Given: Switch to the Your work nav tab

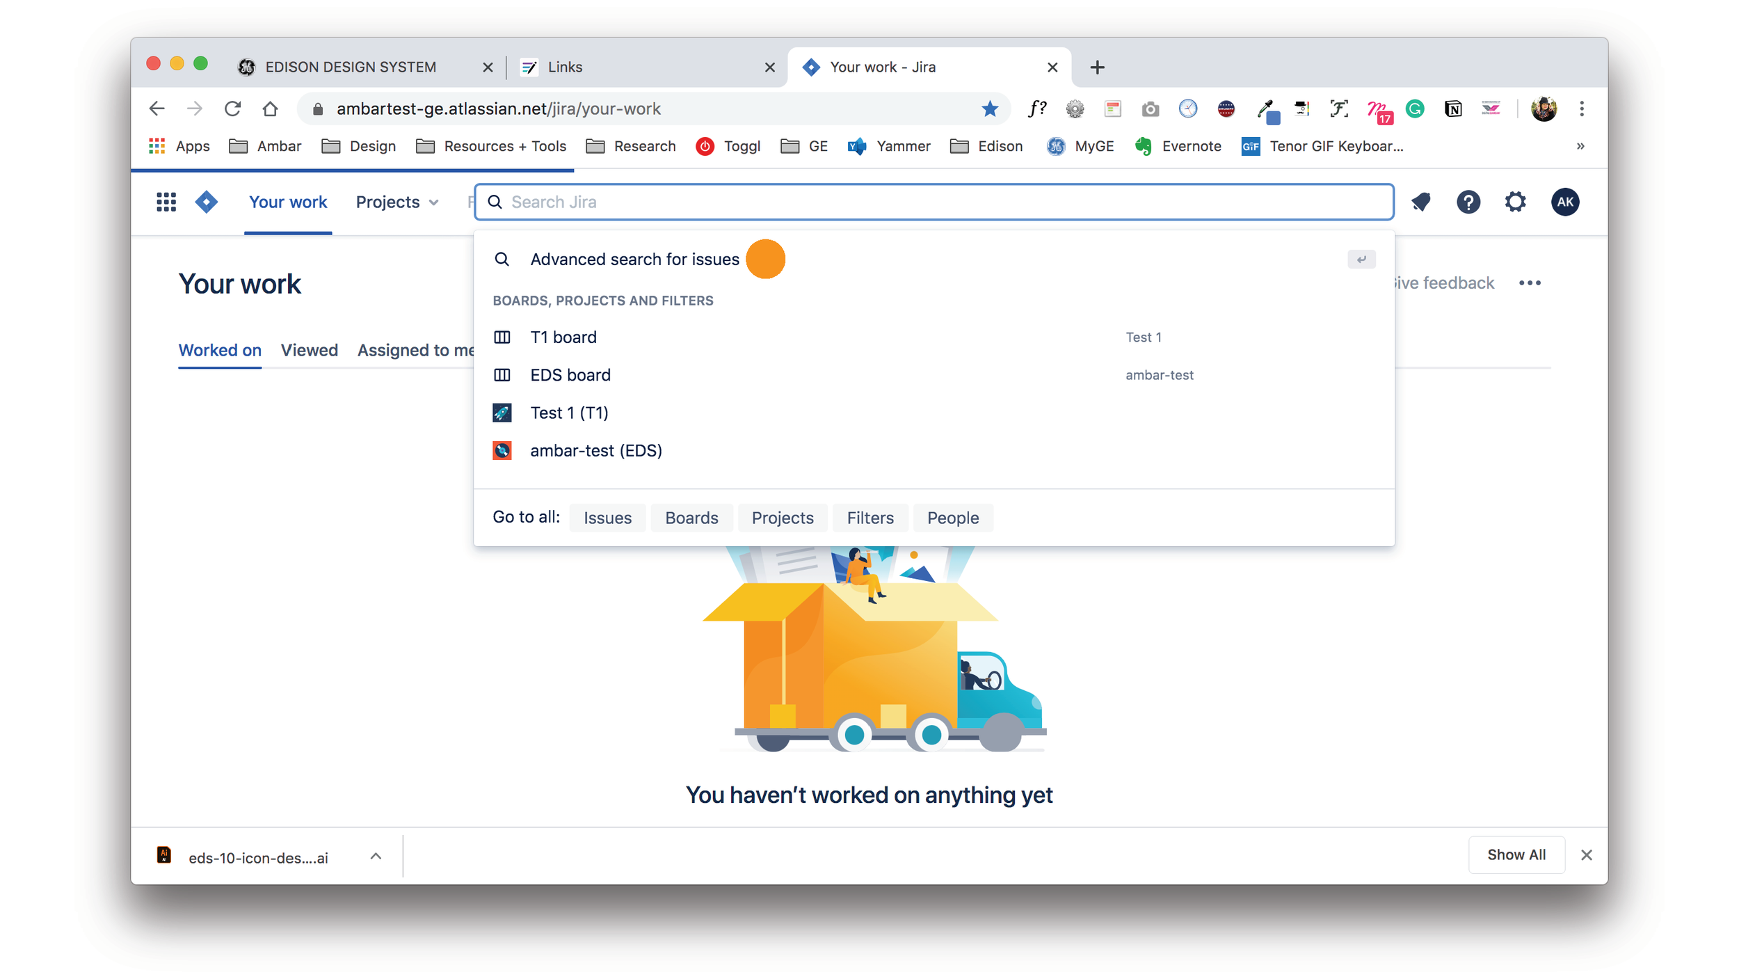Looking at the screenshot, I should point(287,202).
